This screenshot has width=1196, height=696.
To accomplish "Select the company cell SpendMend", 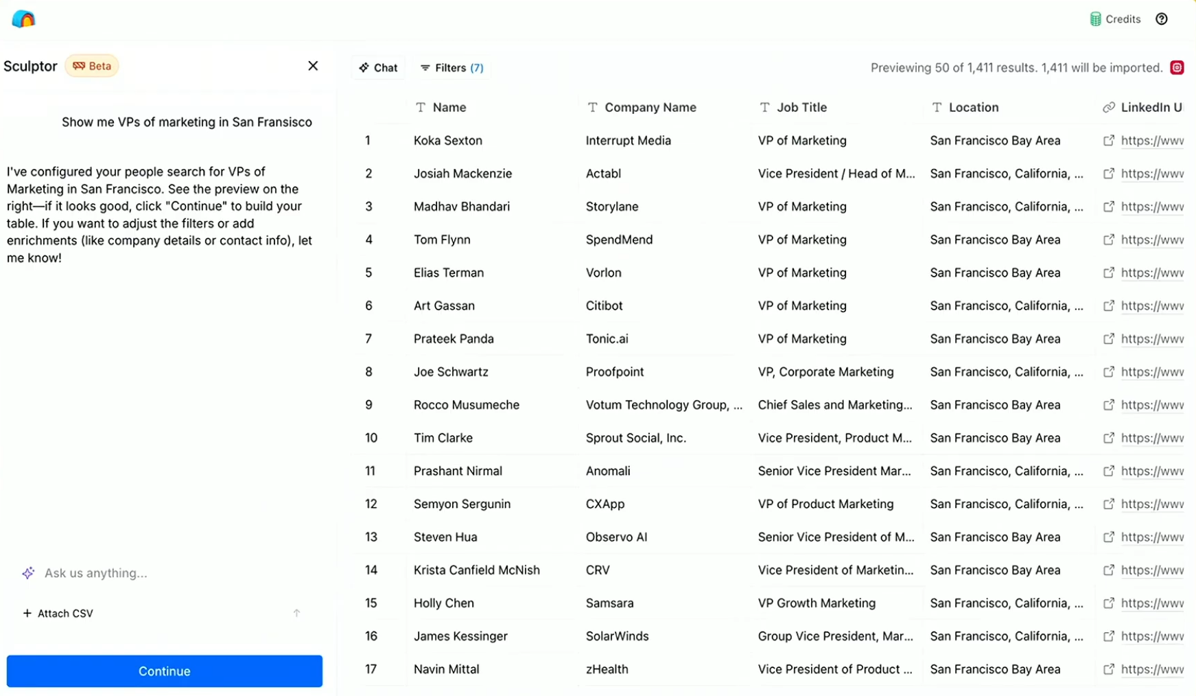I will pos(619,240).
